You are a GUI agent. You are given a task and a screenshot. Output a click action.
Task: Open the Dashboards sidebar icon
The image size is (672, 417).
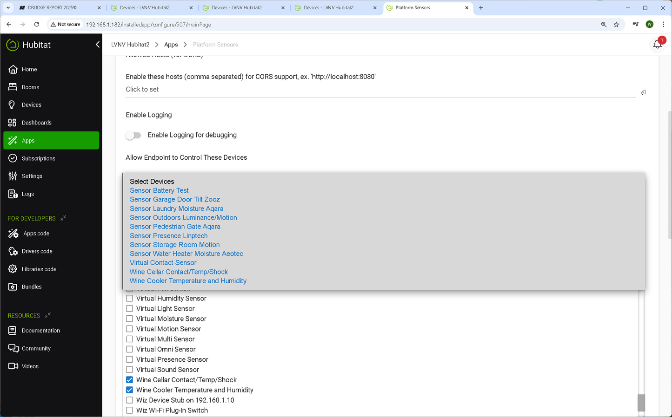pyautogui.click(x=13, y=123)
